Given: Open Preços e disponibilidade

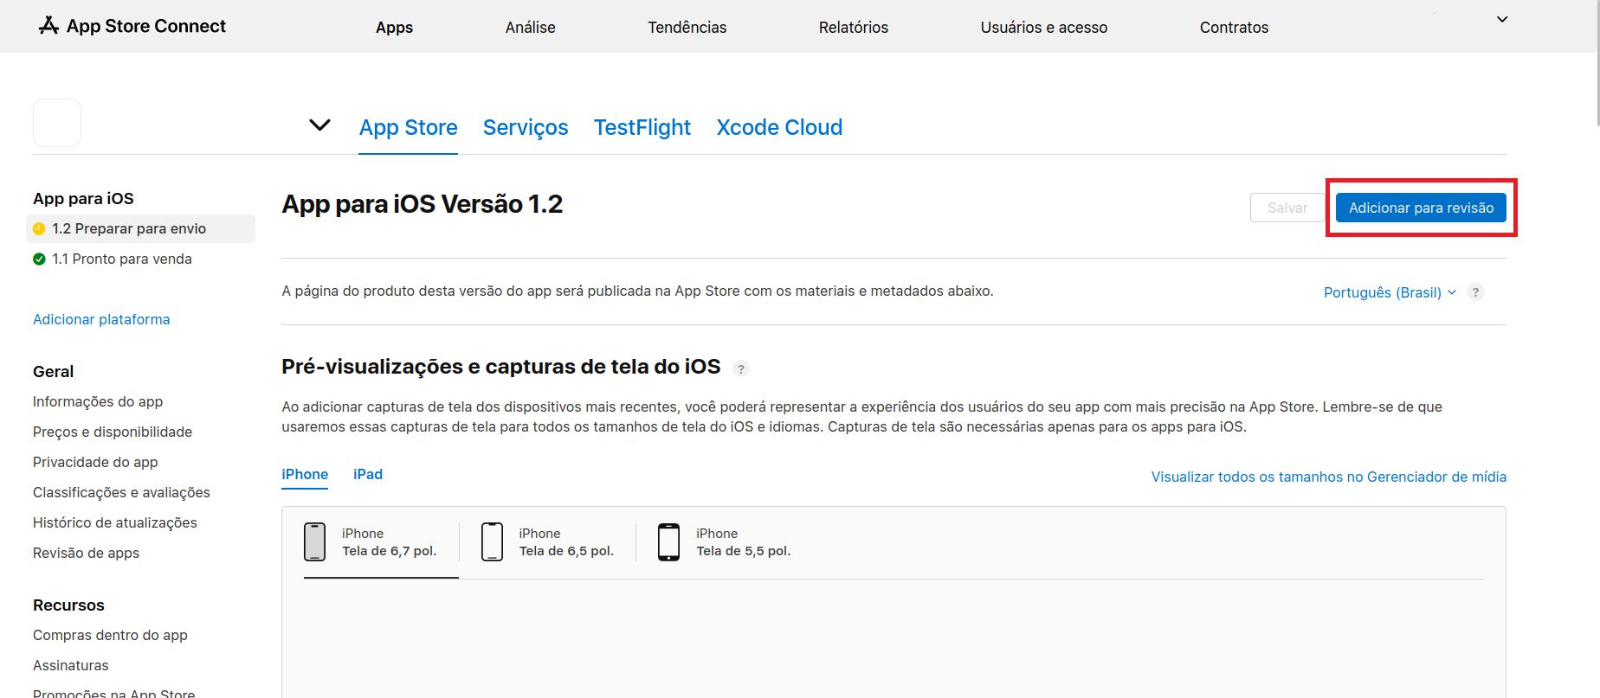Looking at the screenshot, I should click(113, 432).
